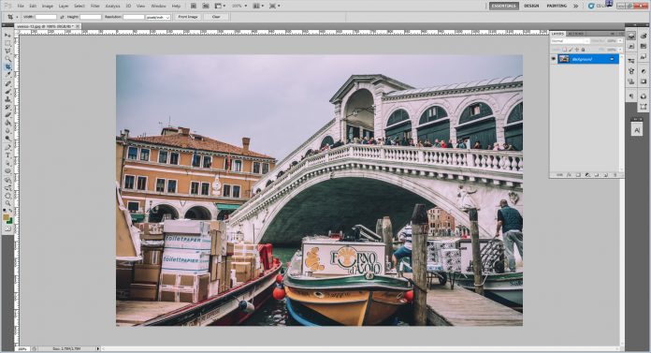Click the background color swatch
Screen dimensions: 651x353
click(9, 221)
